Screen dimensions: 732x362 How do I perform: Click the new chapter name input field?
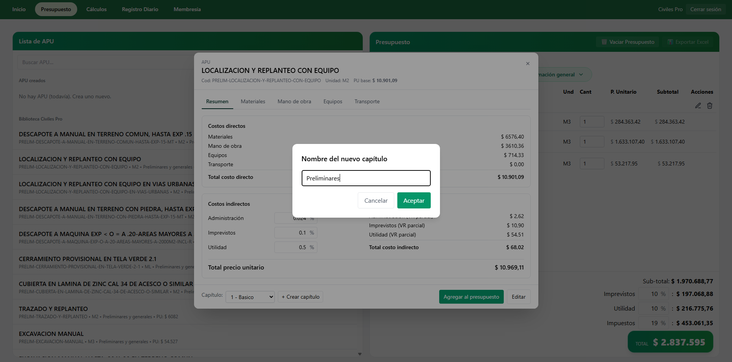click(x=366, y=178)
